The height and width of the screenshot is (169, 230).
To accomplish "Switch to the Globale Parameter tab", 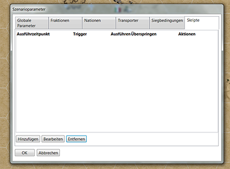I will coord(32,23).
